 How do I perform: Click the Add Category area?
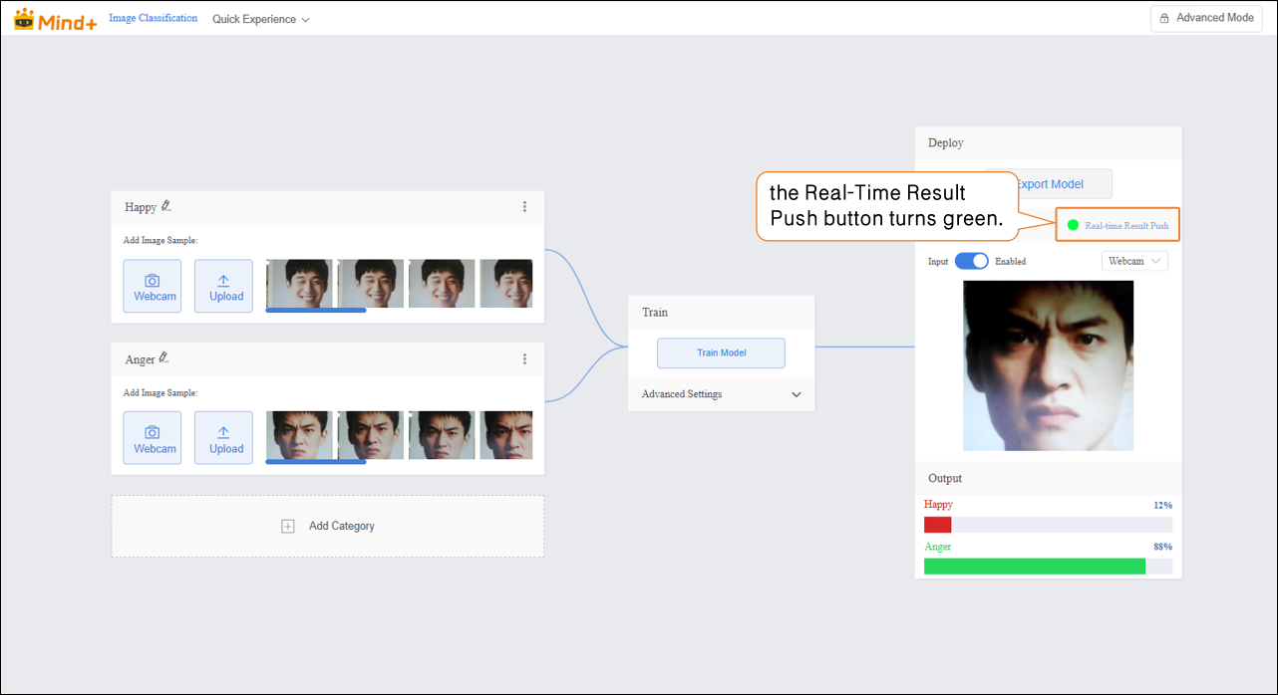328,526
